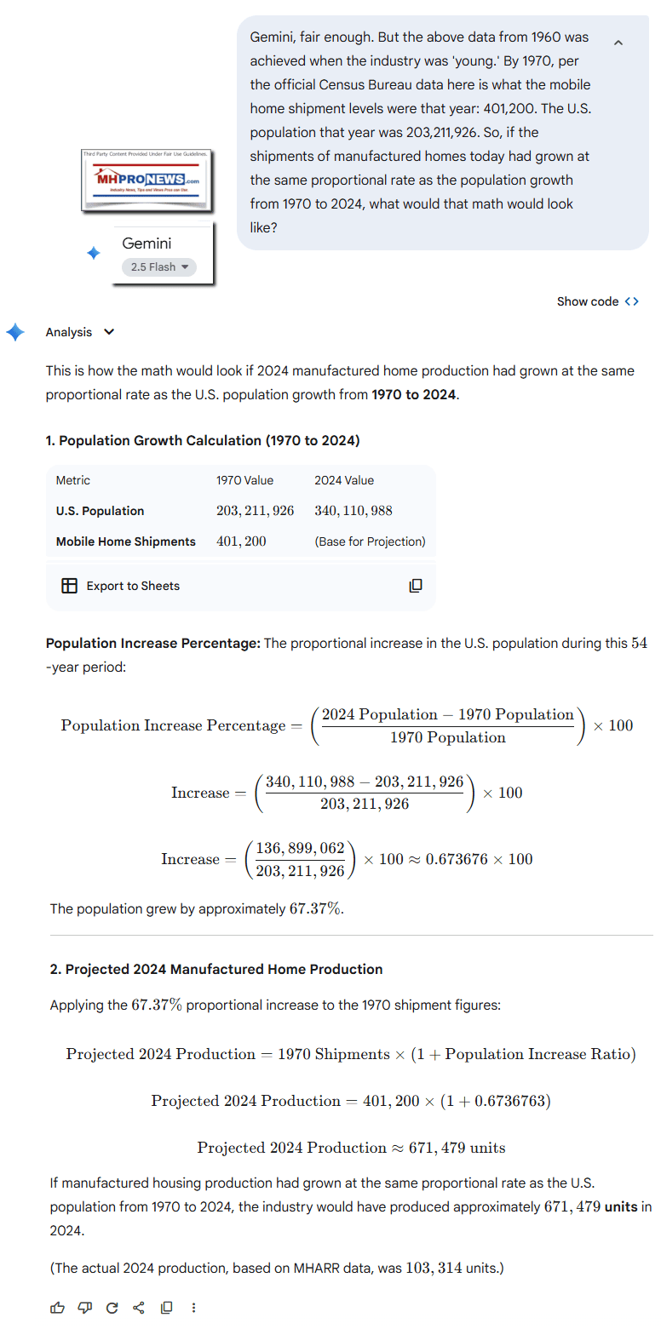661x1329 pixels.
Task: Collapse the Analysis section chevron
Action: click(x=109, y=332)
